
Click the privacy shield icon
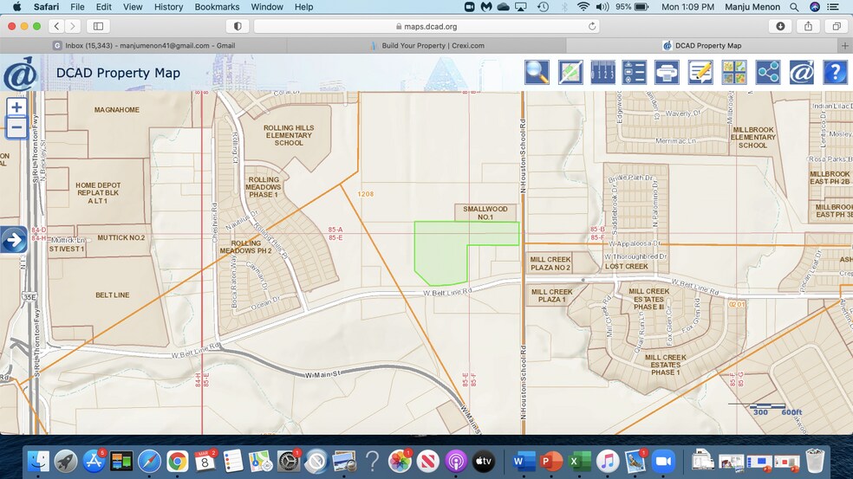coord(238,26)
